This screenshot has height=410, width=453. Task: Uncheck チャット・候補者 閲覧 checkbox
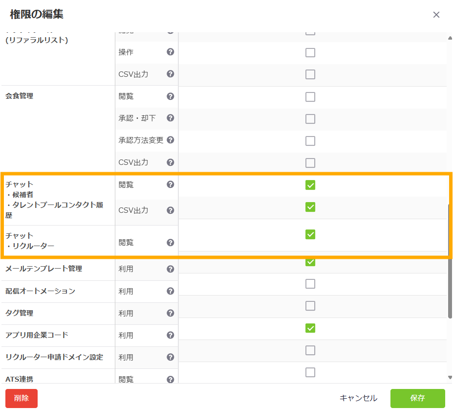coord(310,185)
